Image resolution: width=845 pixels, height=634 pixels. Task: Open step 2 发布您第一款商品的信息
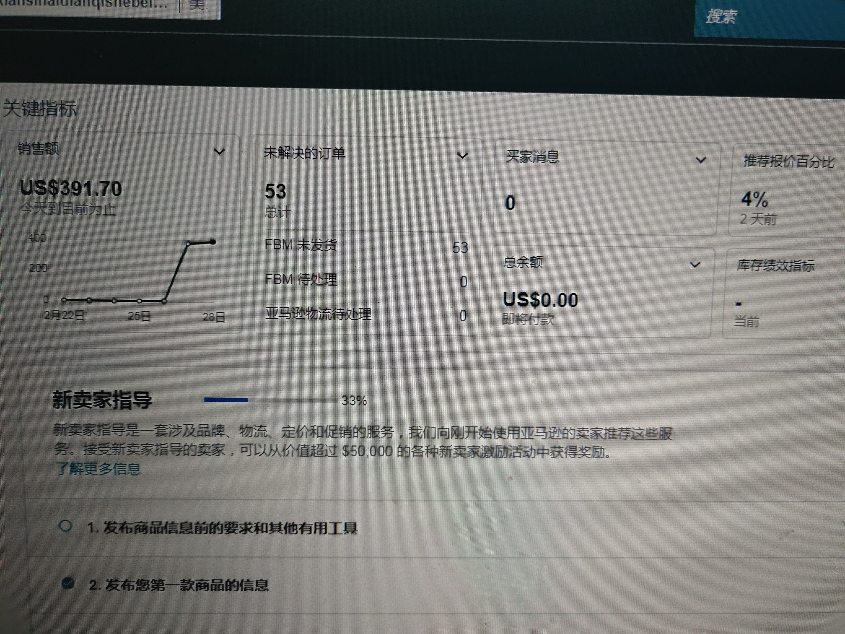[x=179, y=585]
